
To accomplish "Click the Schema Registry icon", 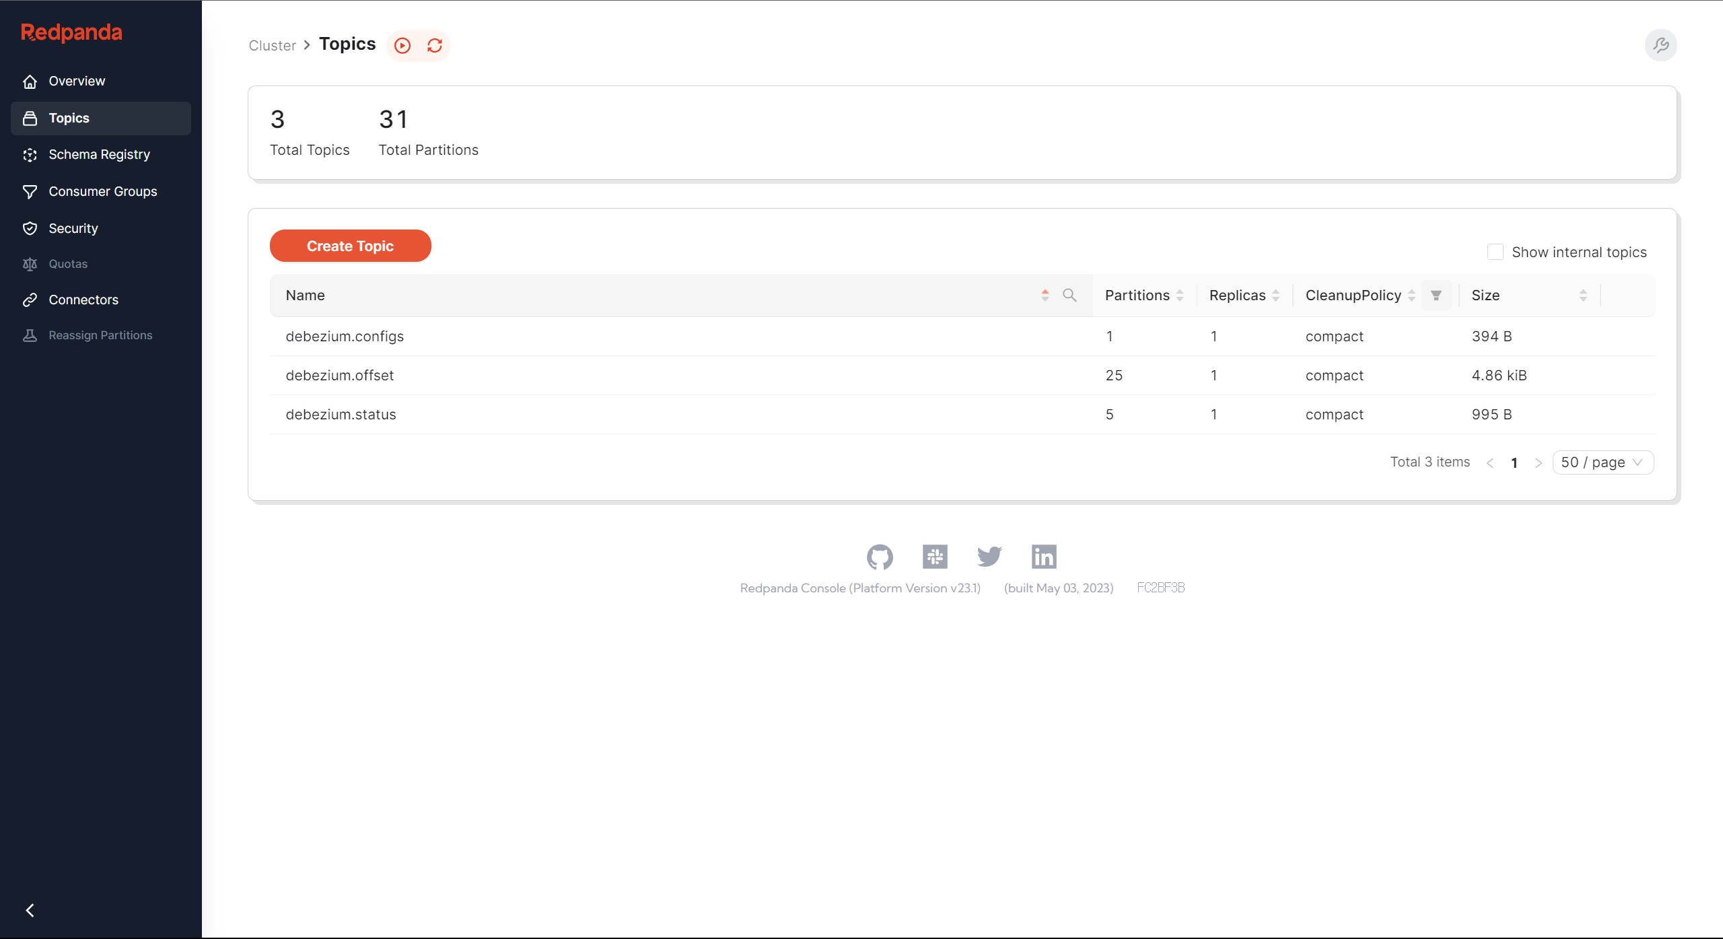I will pyautogui.click(x=30, y=155).
